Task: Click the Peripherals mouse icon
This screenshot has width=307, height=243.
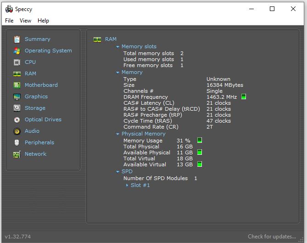Action: coord(17,143)
